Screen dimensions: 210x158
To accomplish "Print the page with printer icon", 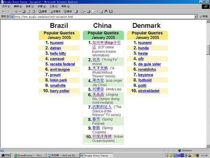I will [x=89, y=11].
